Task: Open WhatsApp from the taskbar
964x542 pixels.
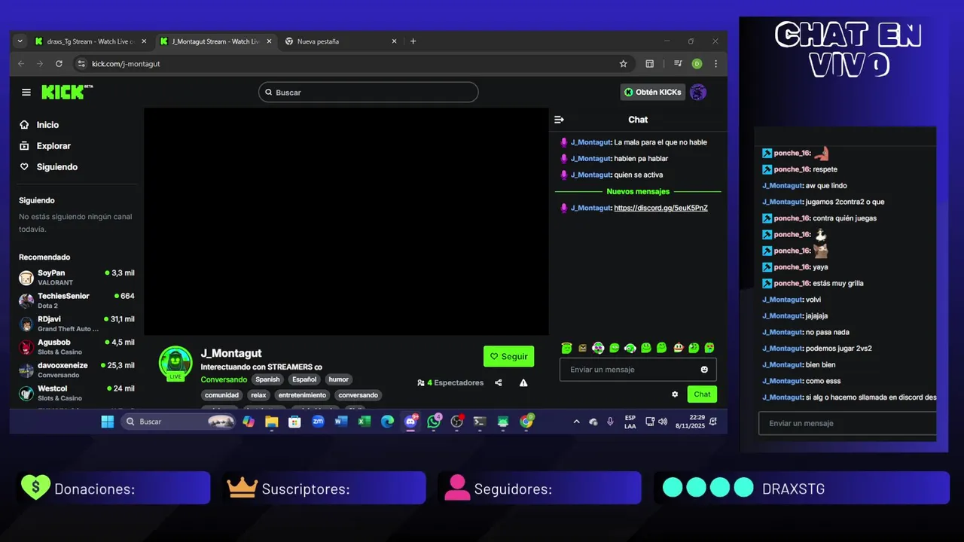Action: [434, 422]
